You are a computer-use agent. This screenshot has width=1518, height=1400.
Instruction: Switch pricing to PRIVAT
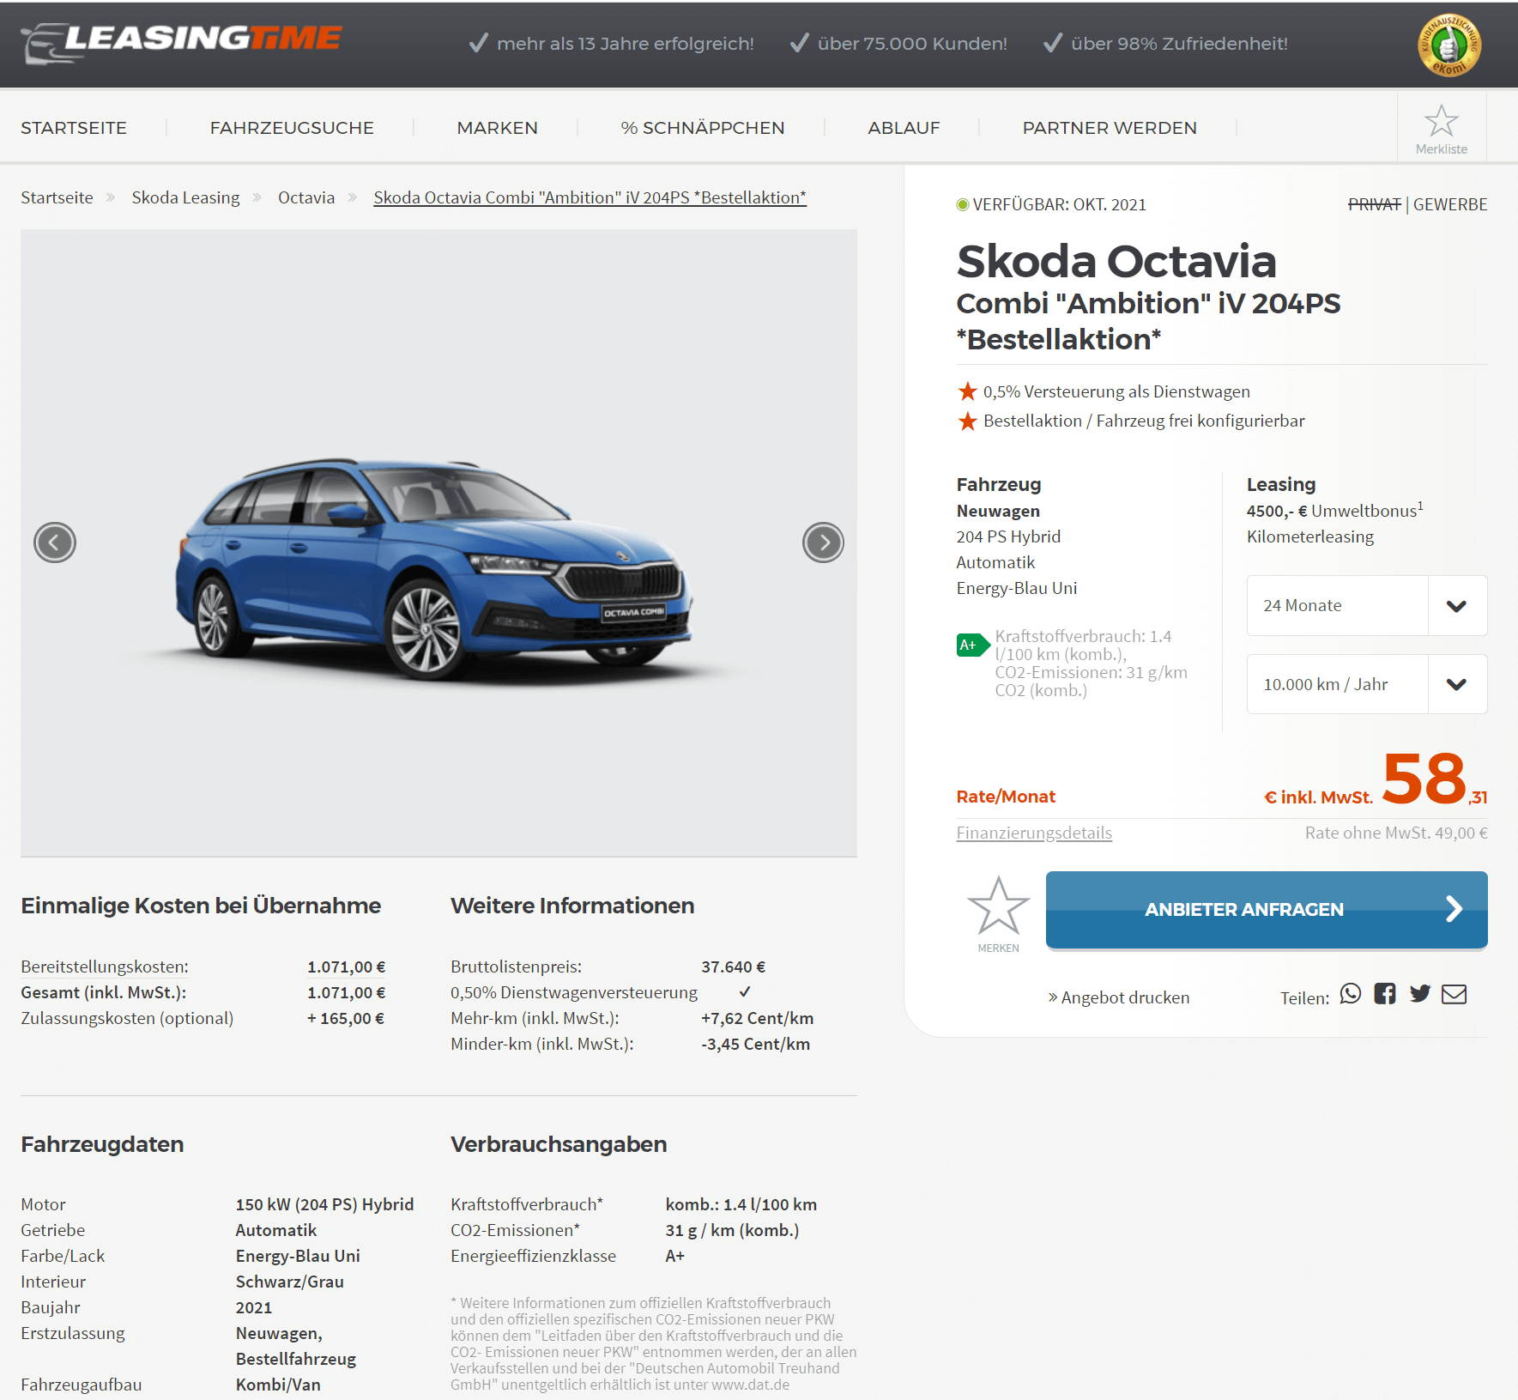click(x=1374, y=204)
